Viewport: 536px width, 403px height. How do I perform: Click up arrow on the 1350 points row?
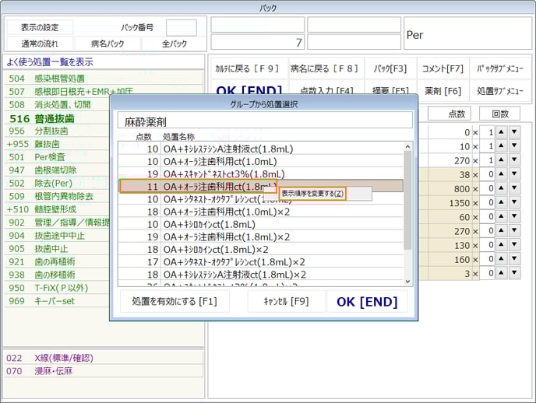(x=501, y=203)
